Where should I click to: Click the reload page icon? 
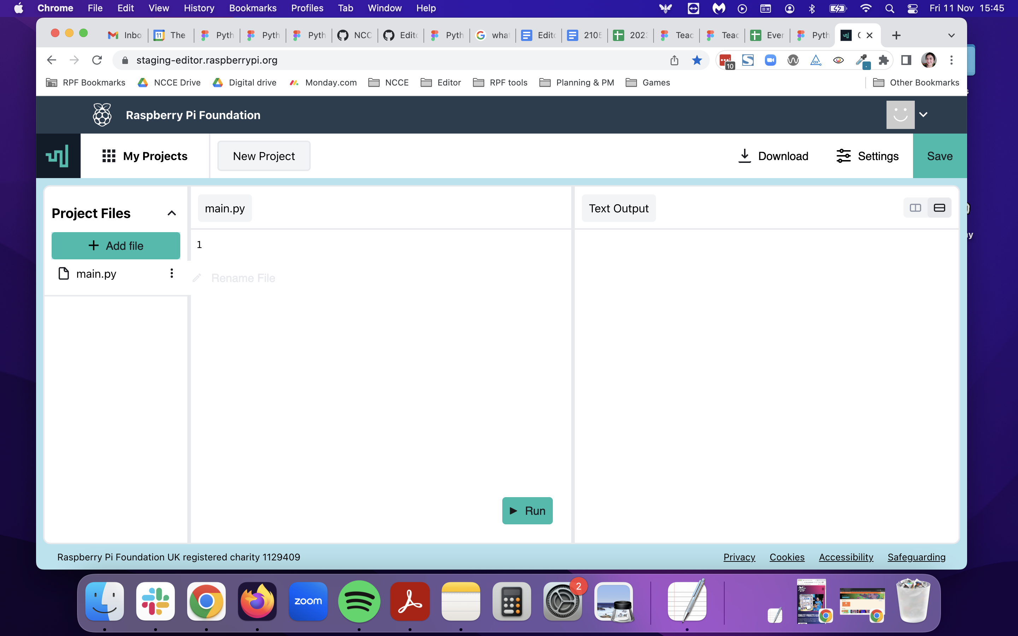[97, 60]
